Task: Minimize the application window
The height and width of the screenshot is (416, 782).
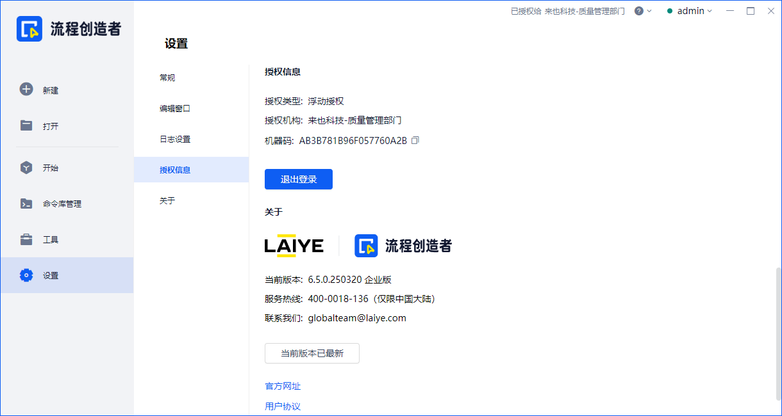Action: [730, 11]
